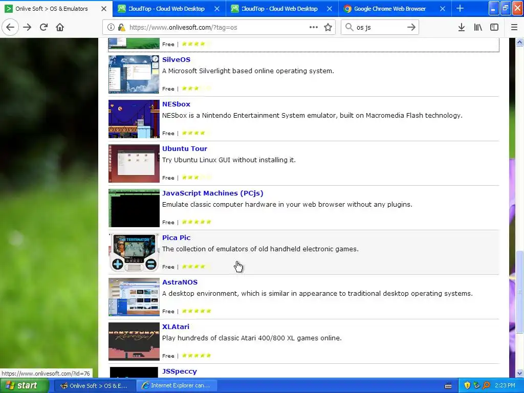The width and height of the screenshot is (524, 393).
Task: Close the Google Chrome Web Browser tab
Action: point(443,9)
